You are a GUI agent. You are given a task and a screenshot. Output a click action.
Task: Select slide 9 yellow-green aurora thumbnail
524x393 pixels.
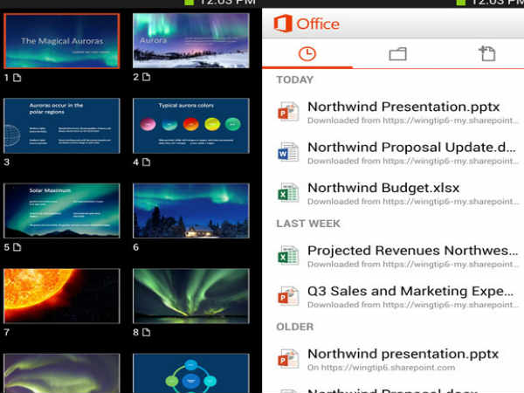pyautogui.click(x=62, y=373)
